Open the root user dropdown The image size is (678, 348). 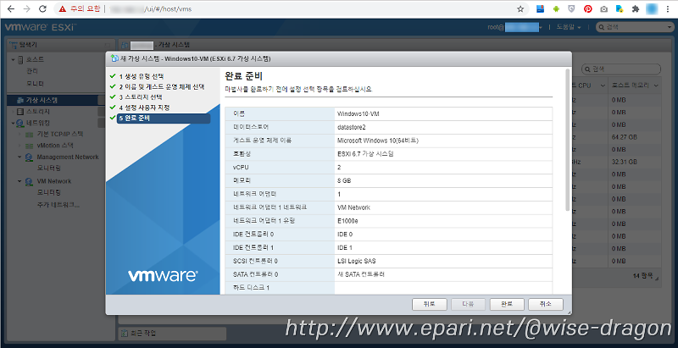pos(515,27)
